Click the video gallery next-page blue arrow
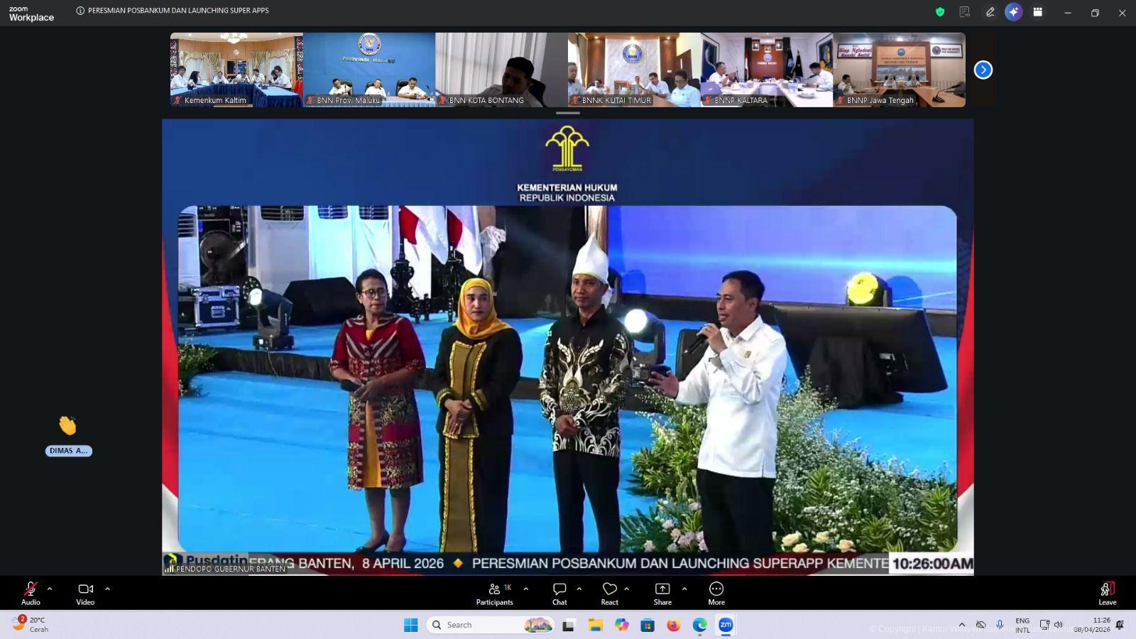Viewport: 1136px width, 639px height. (x=983, y=70)
